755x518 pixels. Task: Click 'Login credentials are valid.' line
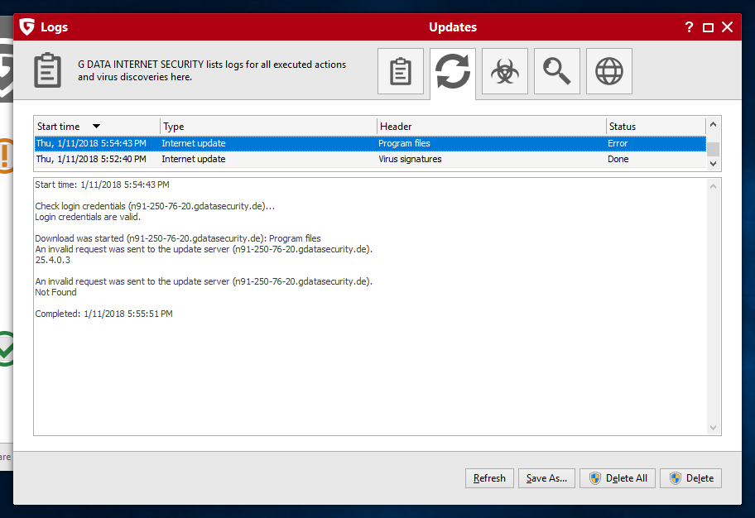(x=88, y=217)
